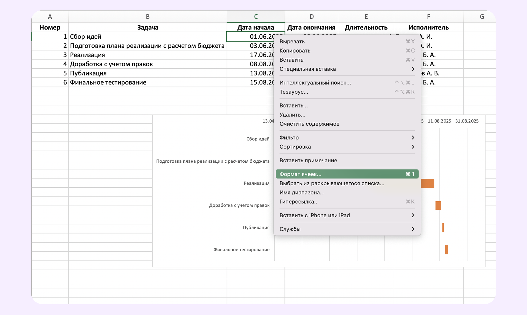The height and width of the screenshot is (315, 527).
Task: Click the Длительность header cell
Action: 366,27
